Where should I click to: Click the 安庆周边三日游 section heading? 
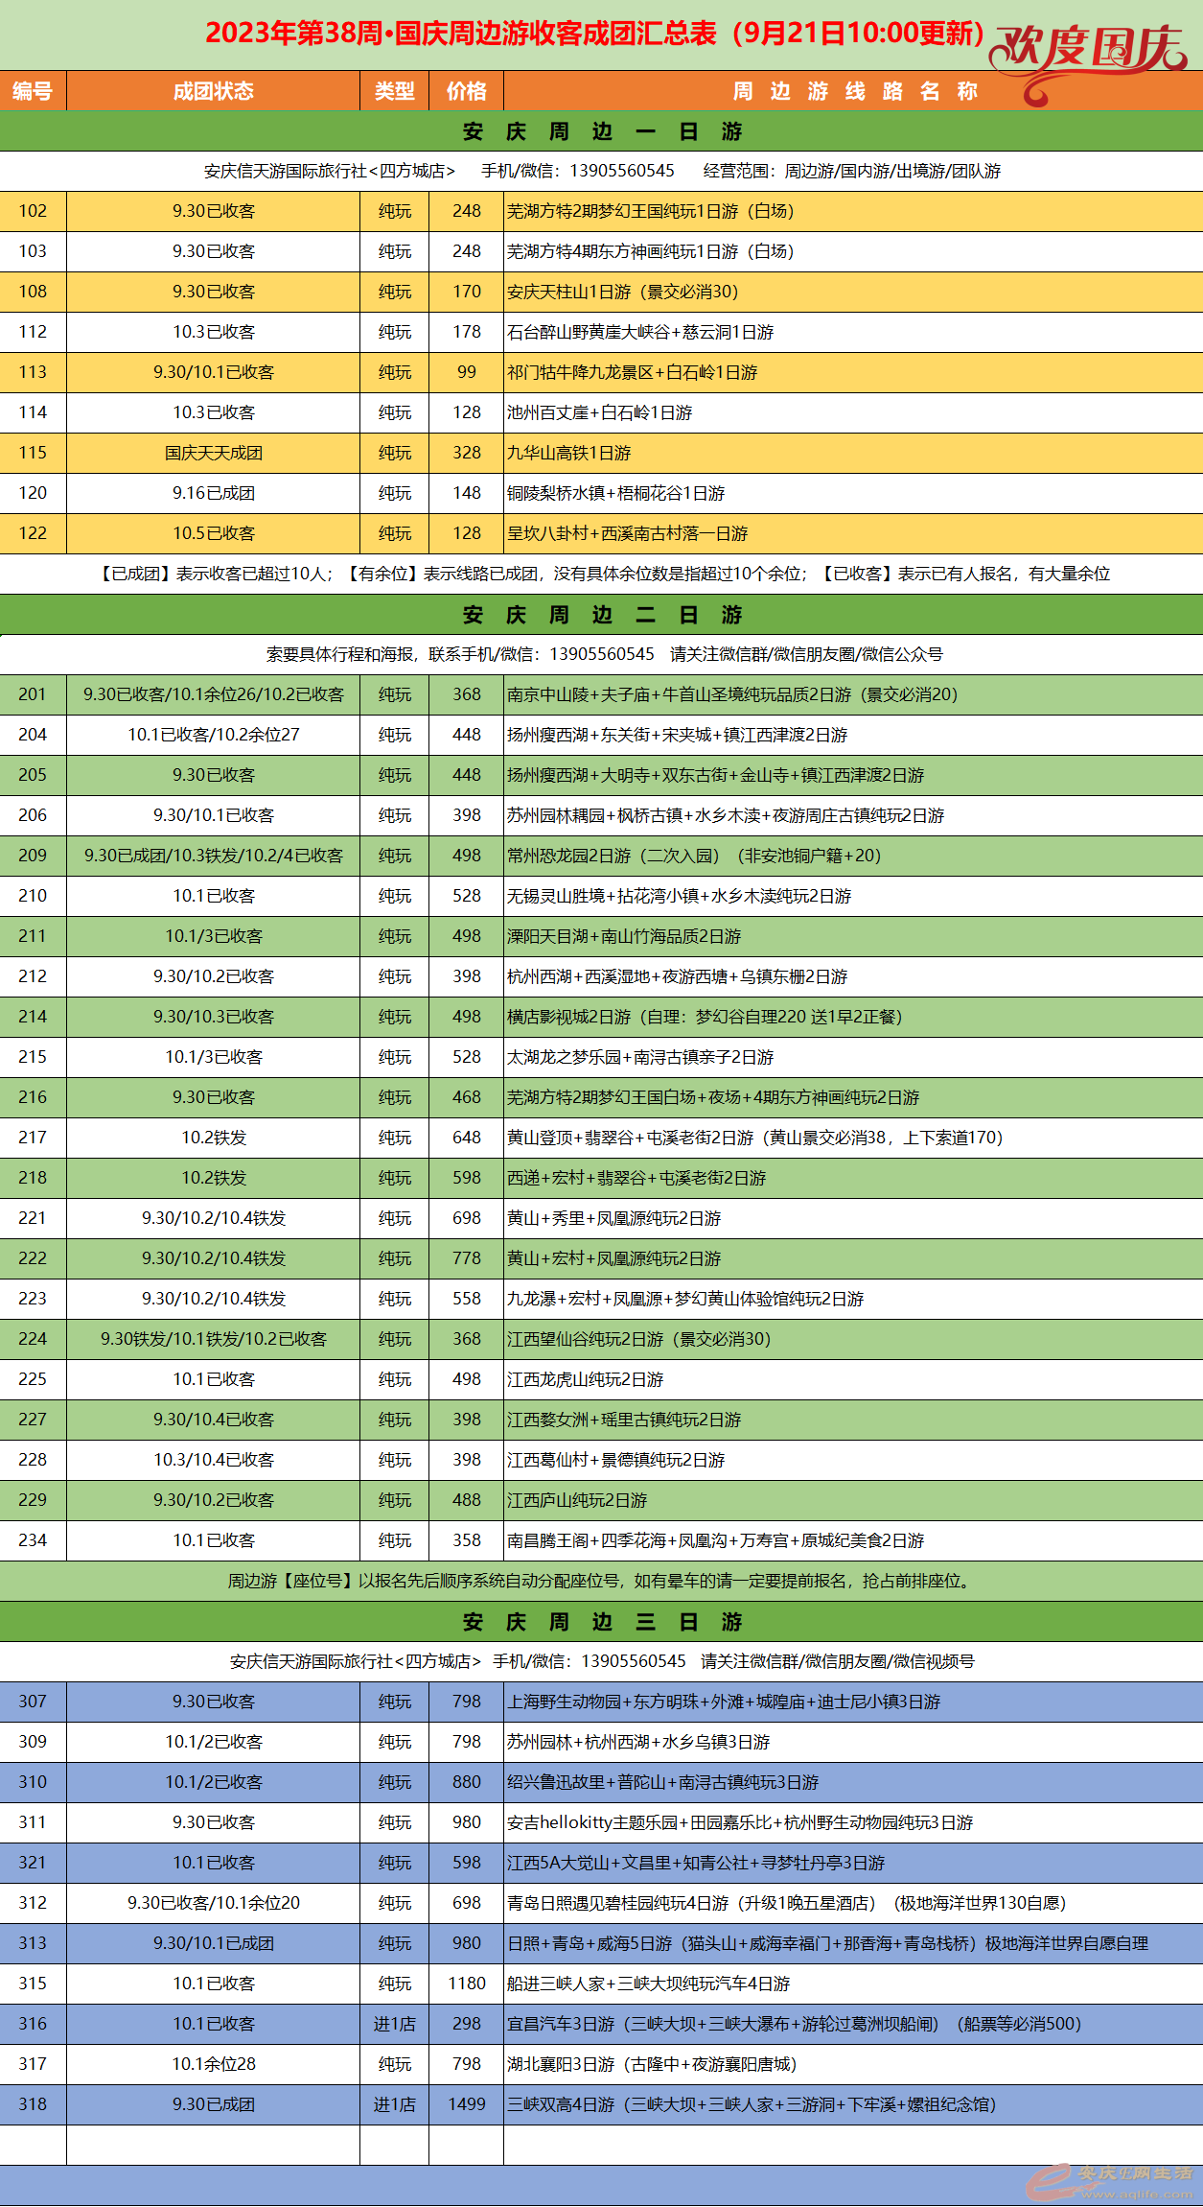601,1622
